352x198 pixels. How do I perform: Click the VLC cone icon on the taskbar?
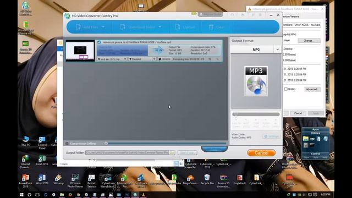click(x=143, y=195)
